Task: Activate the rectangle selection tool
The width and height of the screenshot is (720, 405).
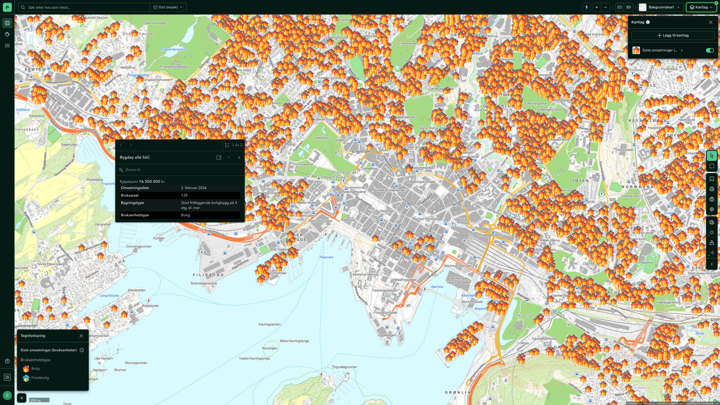Action: click(x=712, y=166)
